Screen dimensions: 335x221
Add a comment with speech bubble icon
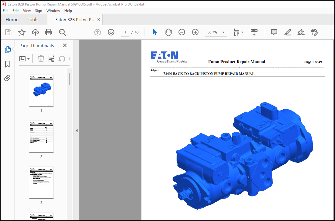(274, 32)
